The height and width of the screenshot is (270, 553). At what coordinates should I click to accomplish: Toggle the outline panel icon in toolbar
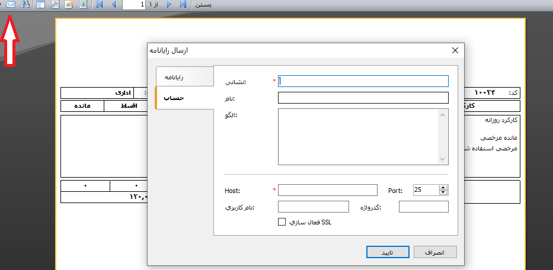(x=40, y=5)
